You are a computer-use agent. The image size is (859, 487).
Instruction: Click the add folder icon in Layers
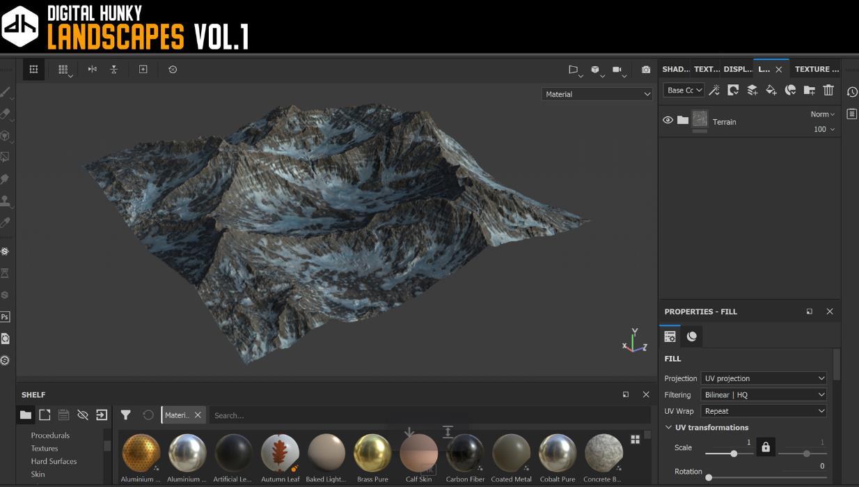click(809, 90)
